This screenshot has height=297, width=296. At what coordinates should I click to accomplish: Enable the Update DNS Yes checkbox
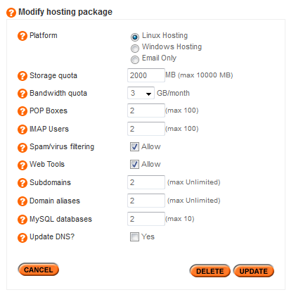[134, 236]
